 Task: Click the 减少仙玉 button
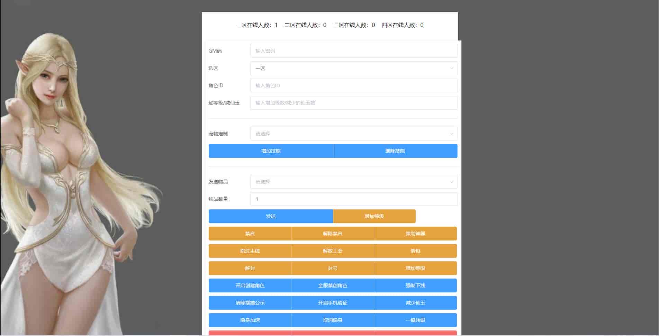(x=415, y=303)
